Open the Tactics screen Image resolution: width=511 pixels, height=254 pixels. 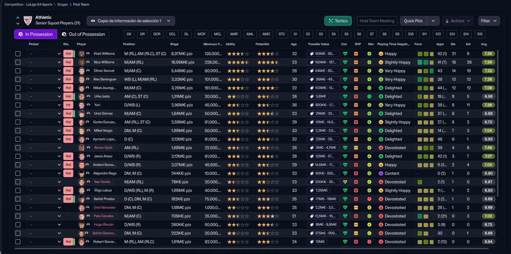pyautogui.click(x=338, y=21)
